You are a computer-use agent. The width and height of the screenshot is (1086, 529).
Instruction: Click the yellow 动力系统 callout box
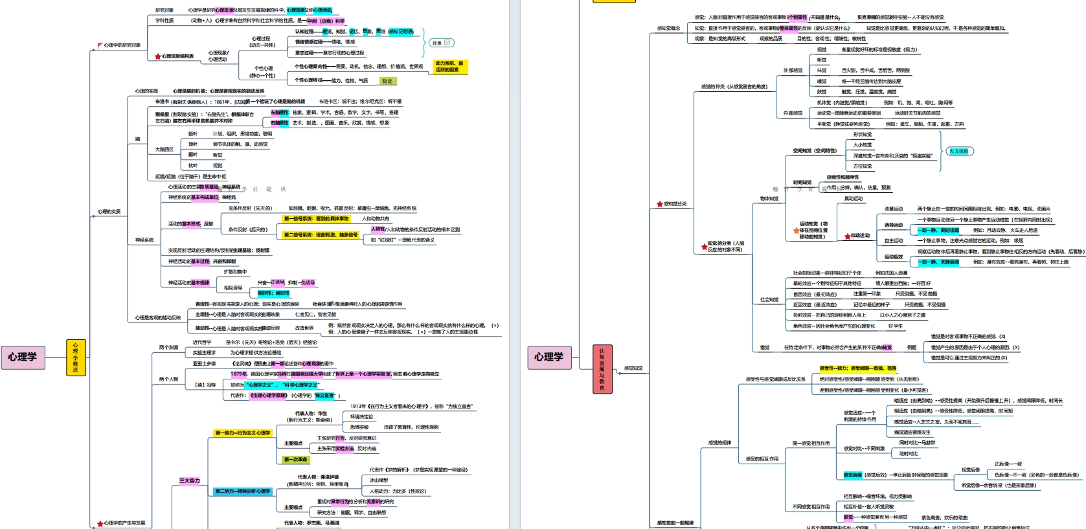(x=449, y=66)
